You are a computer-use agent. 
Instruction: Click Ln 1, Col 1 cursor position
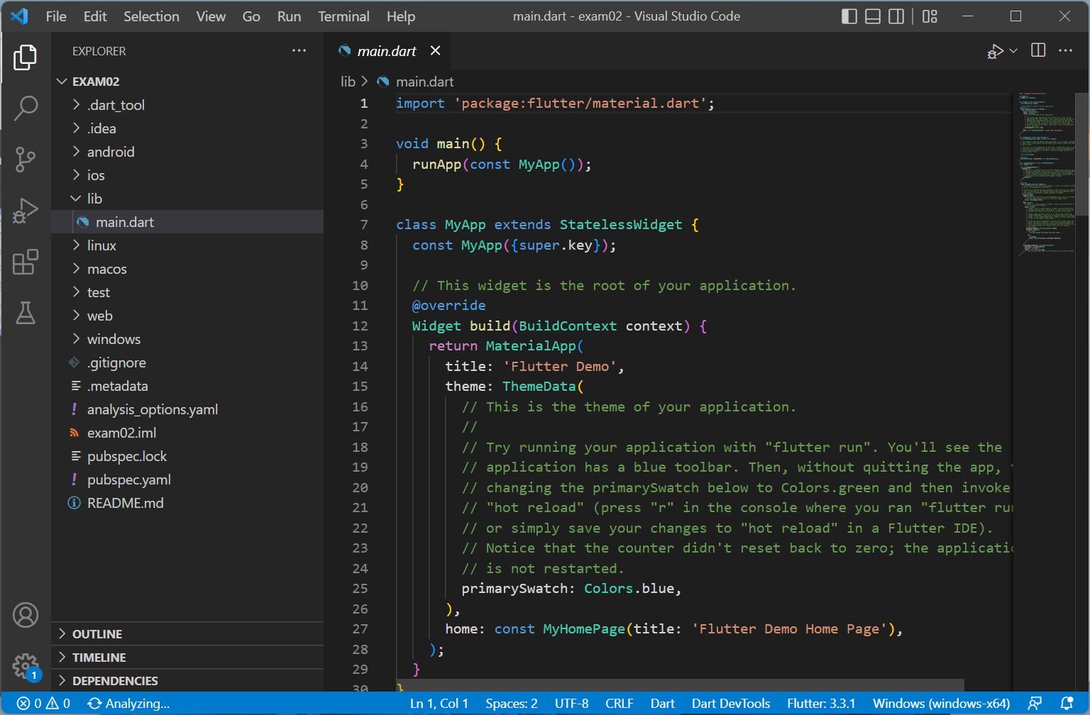439,704
